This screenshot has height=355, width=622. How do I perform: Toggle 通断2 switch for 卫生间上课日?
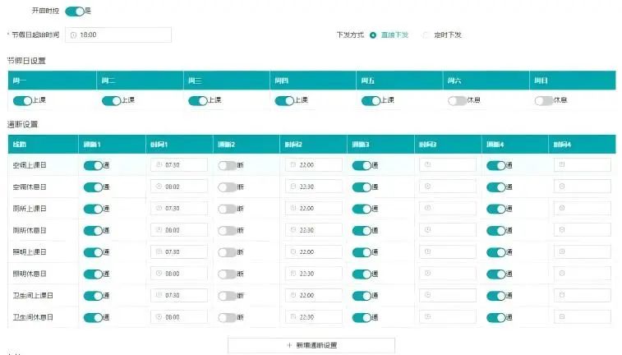coord(228,296)
